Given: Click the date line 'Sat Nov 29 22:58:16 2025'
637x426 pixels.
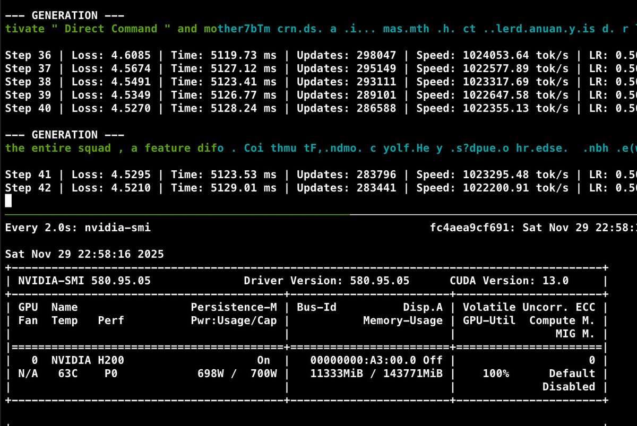Looking at the screenshot, I should pos(84,254).
